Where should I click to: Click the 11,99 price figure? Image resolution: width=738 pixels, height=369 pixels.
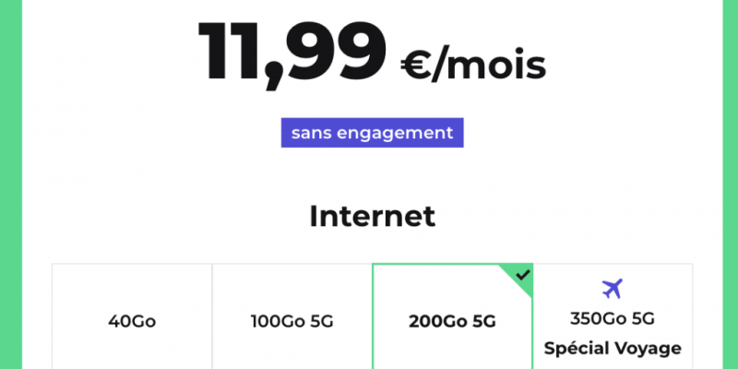[x=292, y=53]
